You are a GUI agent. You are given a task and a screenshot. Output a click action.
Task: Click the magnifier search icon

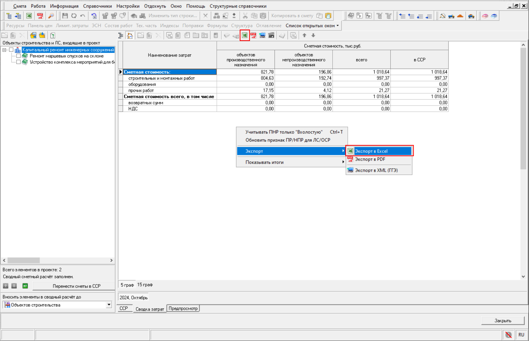51,16
